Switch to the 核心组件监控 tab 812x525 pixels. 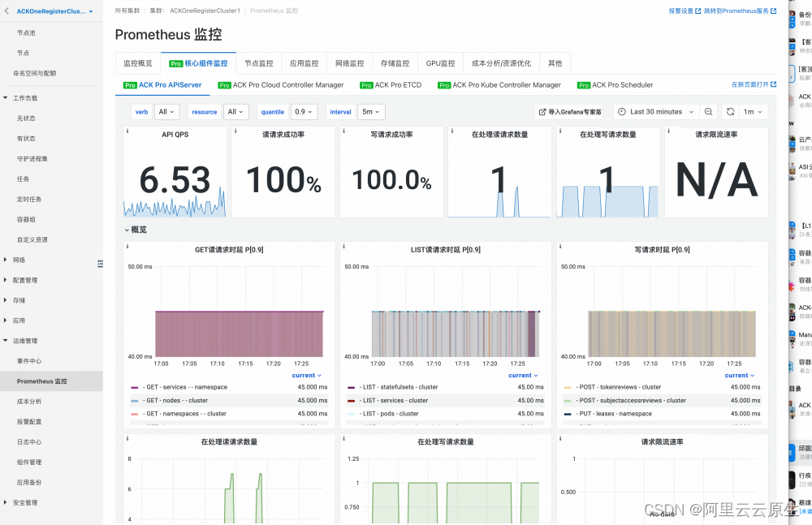click(198, 63)
